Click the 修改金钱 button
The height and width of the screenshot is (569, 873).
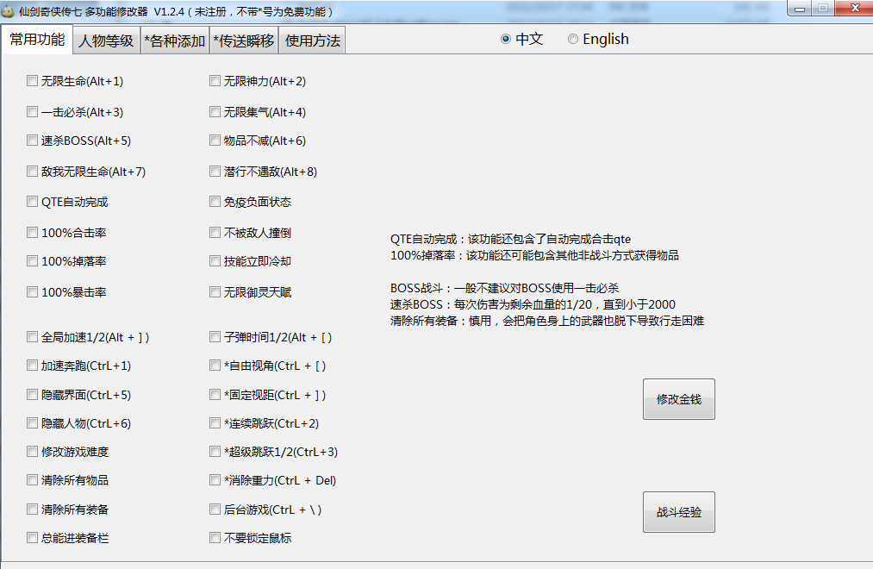pyautogui.click(x=679, y=399)
